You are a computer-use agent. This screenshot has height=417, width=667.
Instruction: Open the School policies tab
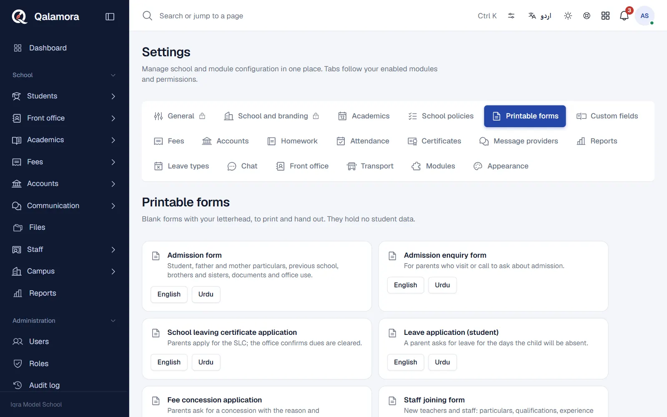coord(441,116)
